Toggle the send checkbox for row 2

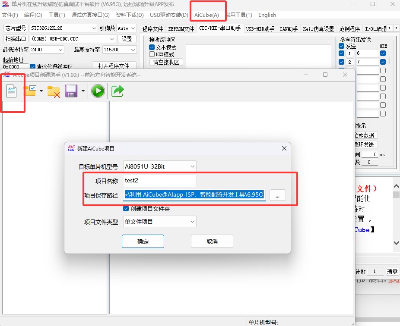[x=341, y=62]
